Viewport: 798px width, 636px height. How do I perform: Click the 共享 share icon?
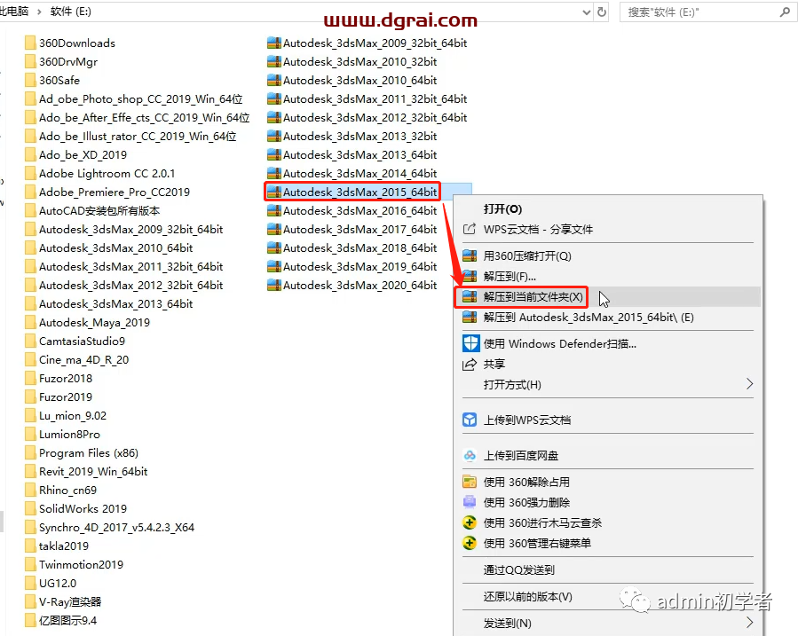470,364
